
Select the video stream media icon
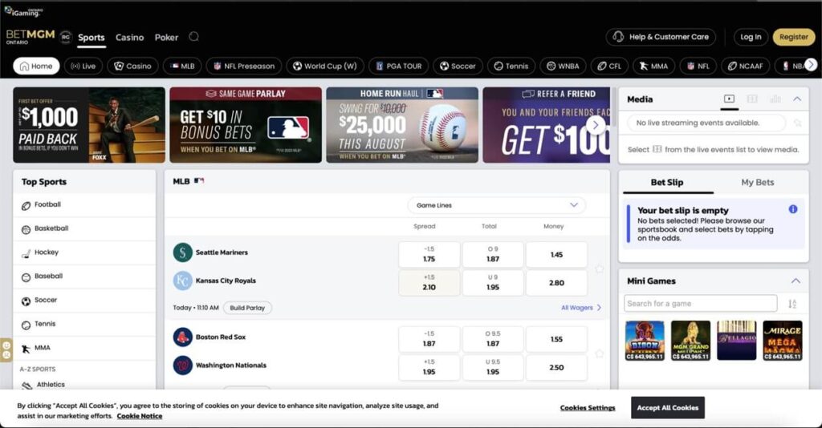tap(729, 99)
